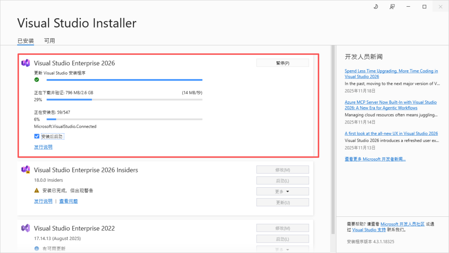
Task: Open the send feedback icon in title bar
Action: pos(392,7)
